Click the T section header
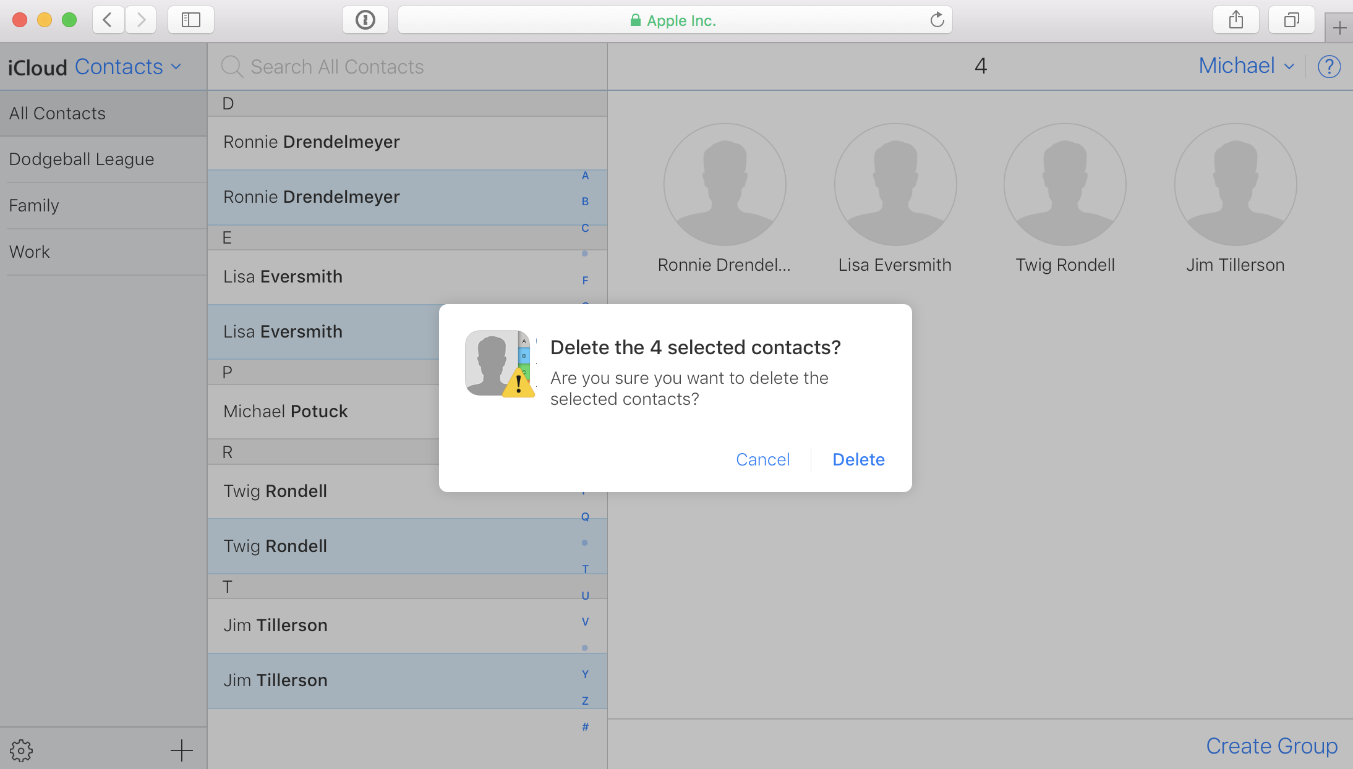This screenshot has width=1353, height=769. 407,587
